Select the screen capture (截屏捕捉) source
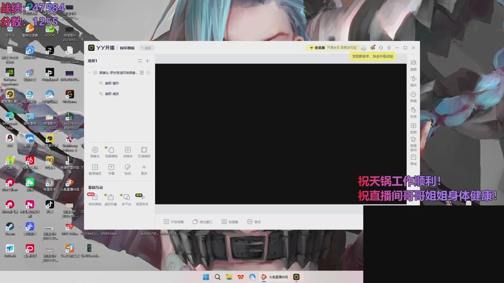 (95, 169)
